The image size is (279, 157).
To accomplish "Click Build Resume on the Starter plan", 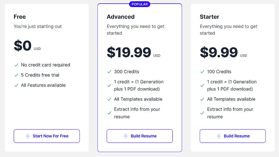I will [233, 136].
